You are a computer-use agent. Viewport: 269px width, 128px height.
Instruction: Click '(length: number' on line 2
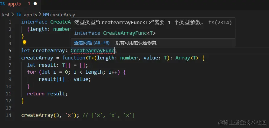[x=49, y=29]
